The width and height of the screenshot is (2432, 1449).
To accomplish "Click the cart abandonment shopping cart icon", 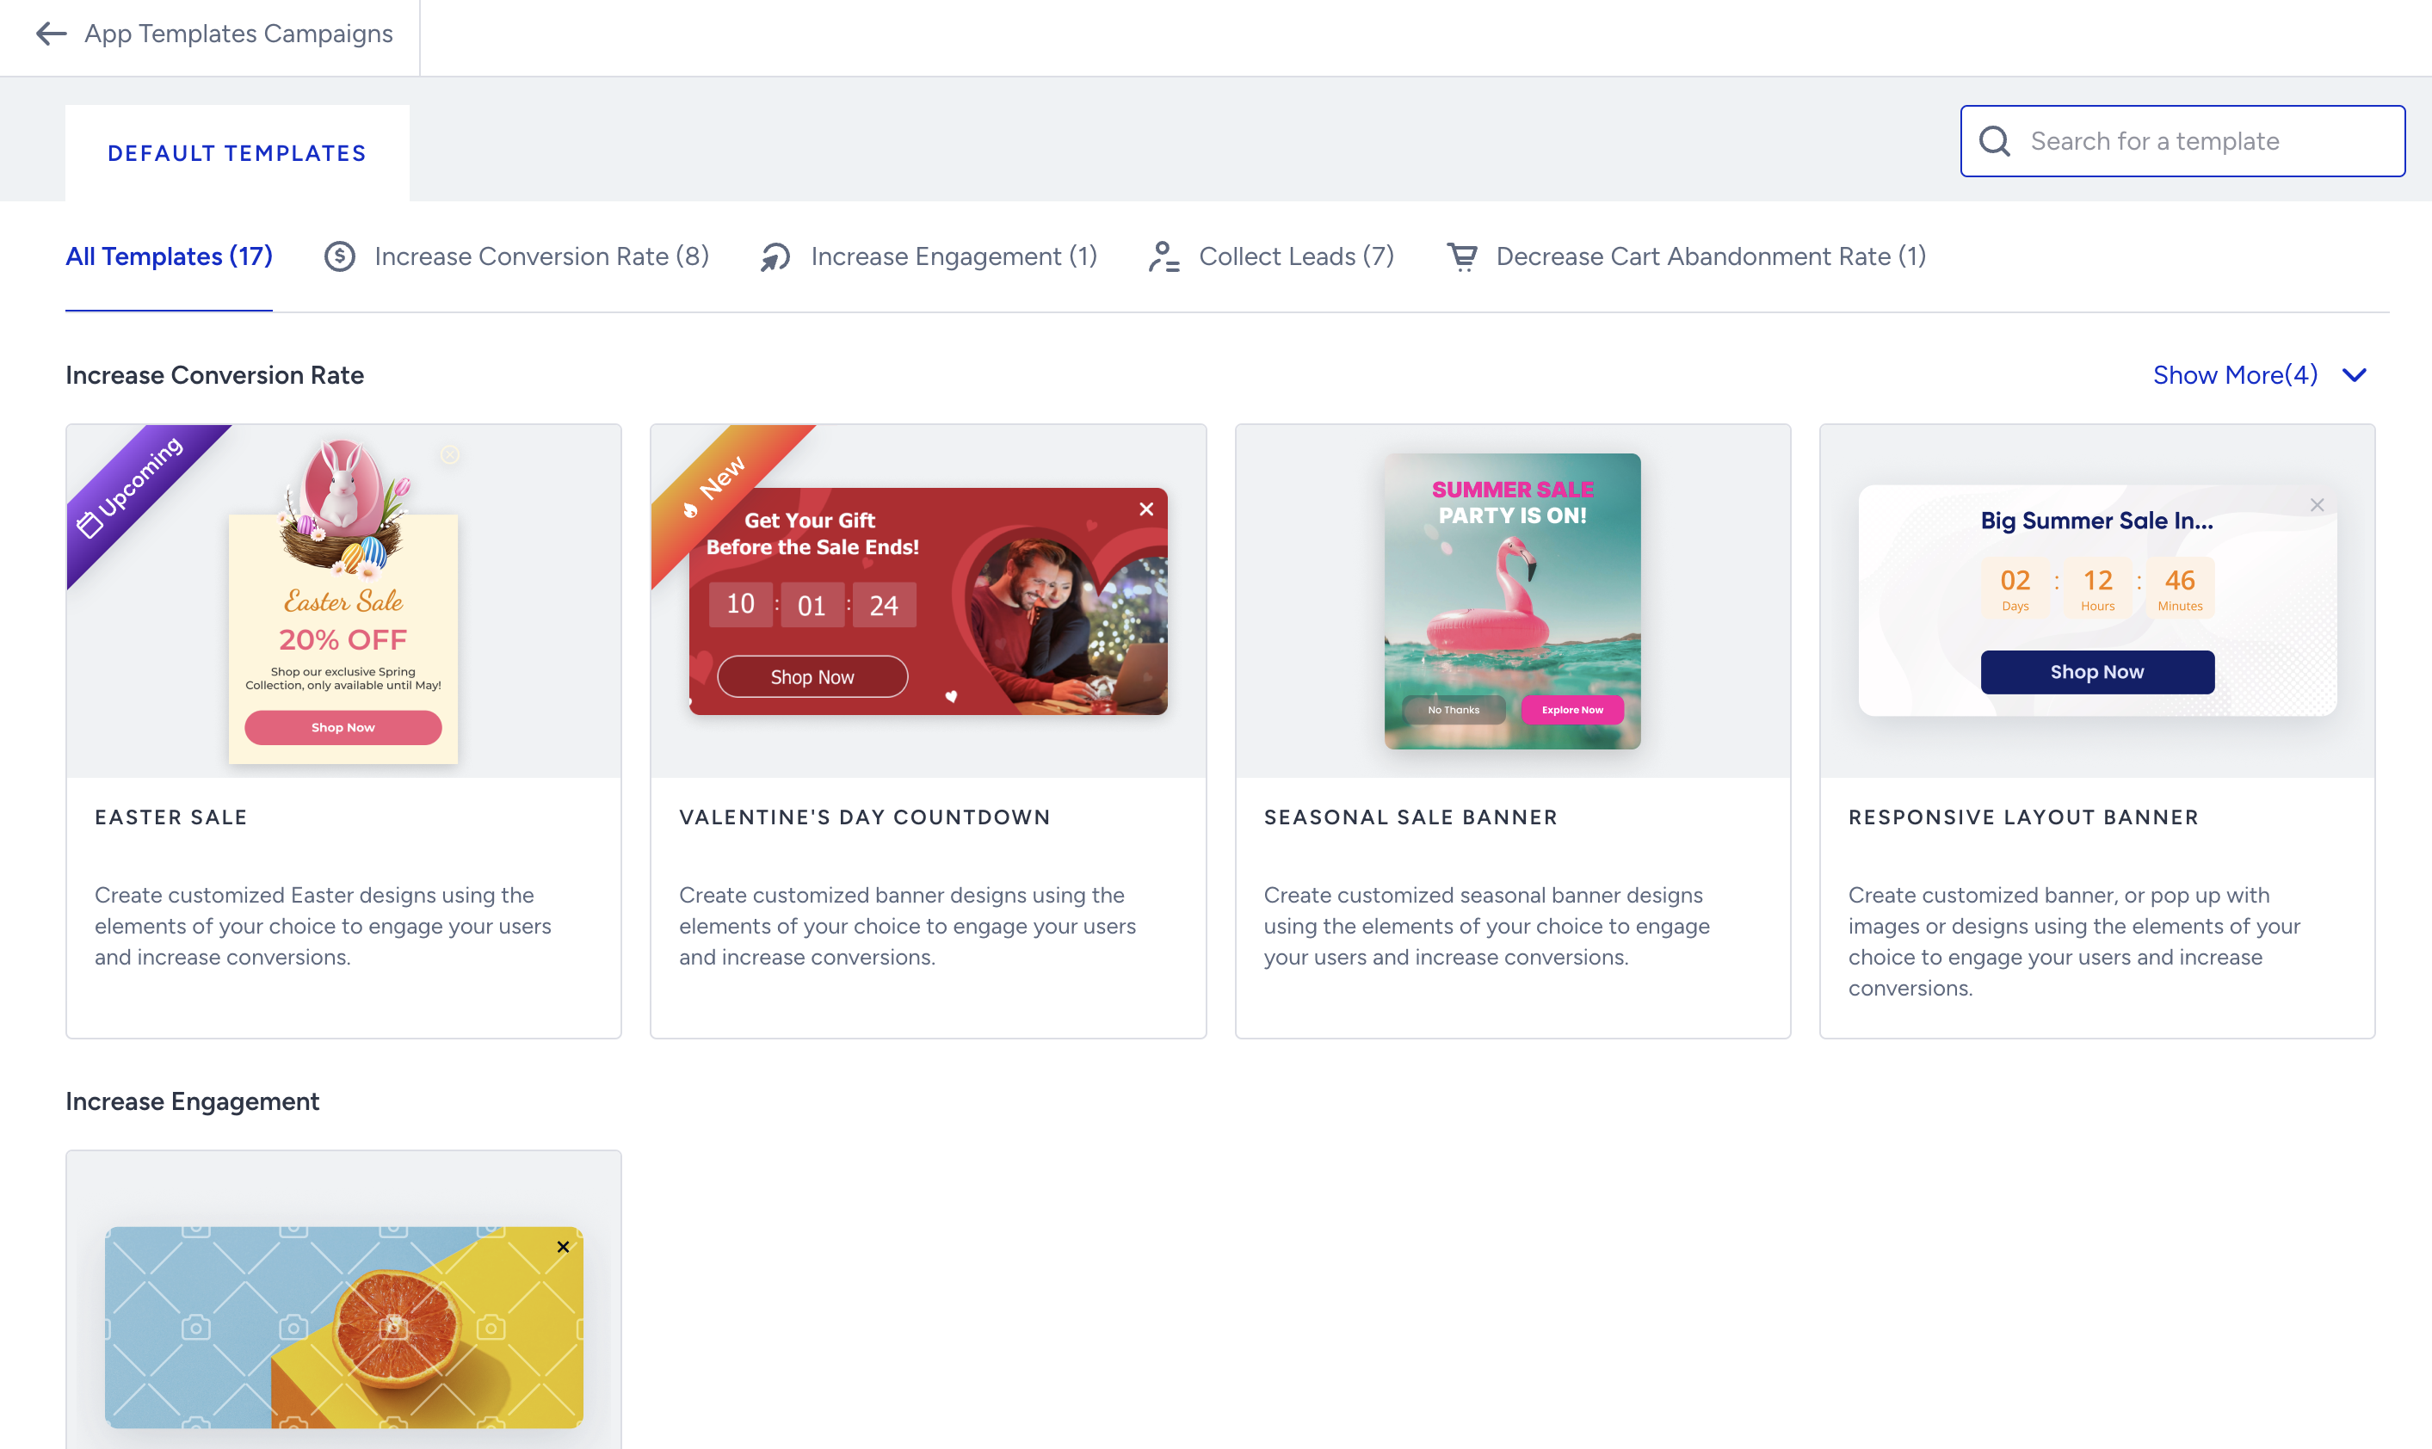I will 1461,256.
